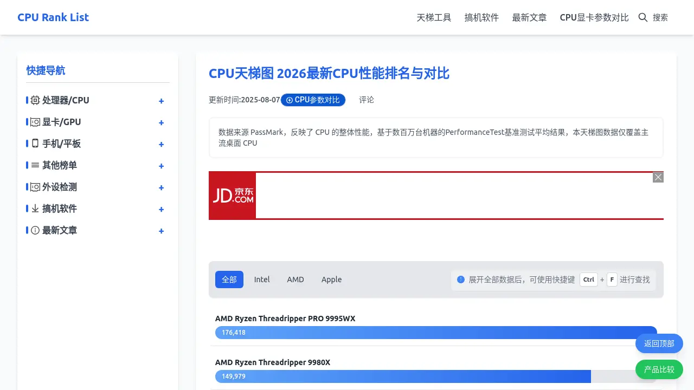Click the 更新时间:2025-08-07 text
Viewport: 694px width, 390px height.
coord(245,100)
